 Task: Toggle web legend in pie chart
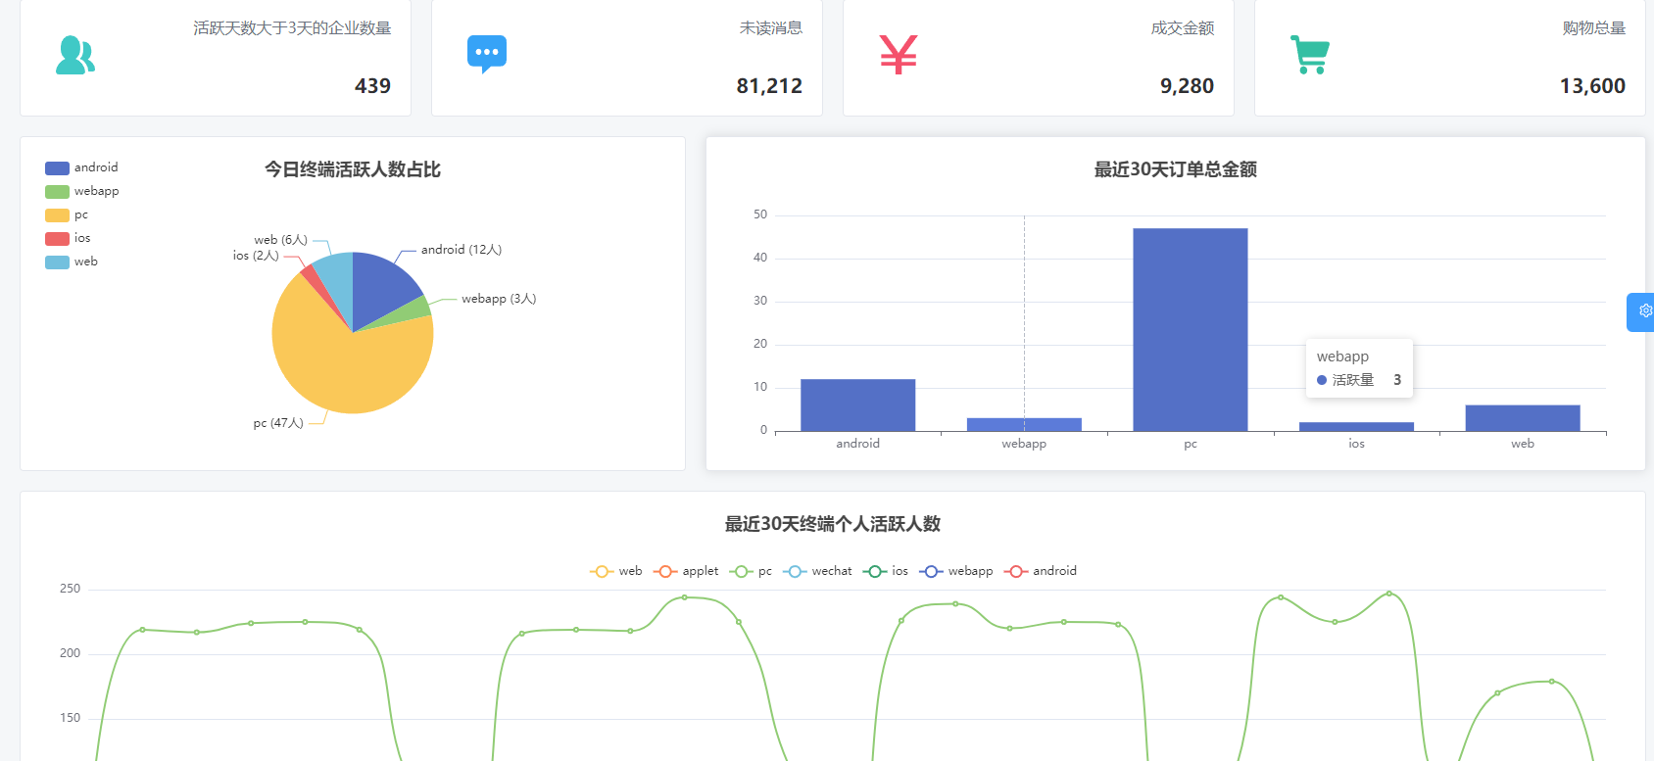click(x=72, y=262)
